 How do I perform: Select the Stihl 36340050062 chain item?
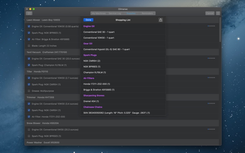point(123,113)
